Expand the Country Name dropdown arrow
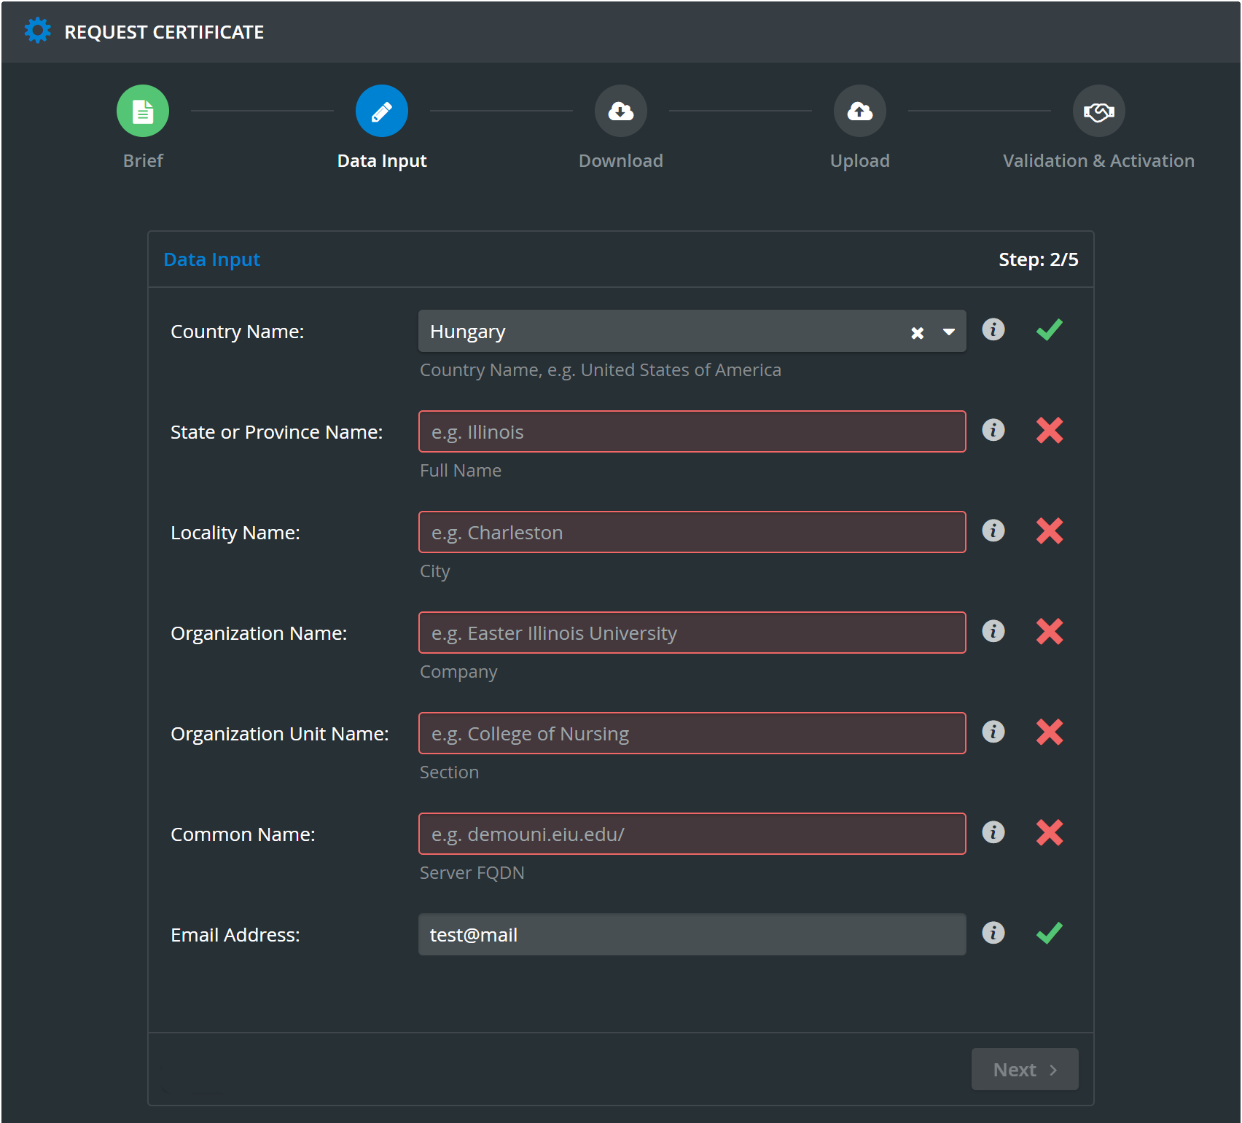The image size is (1242, 1123). pyautogui.click(x=949, y=332)
